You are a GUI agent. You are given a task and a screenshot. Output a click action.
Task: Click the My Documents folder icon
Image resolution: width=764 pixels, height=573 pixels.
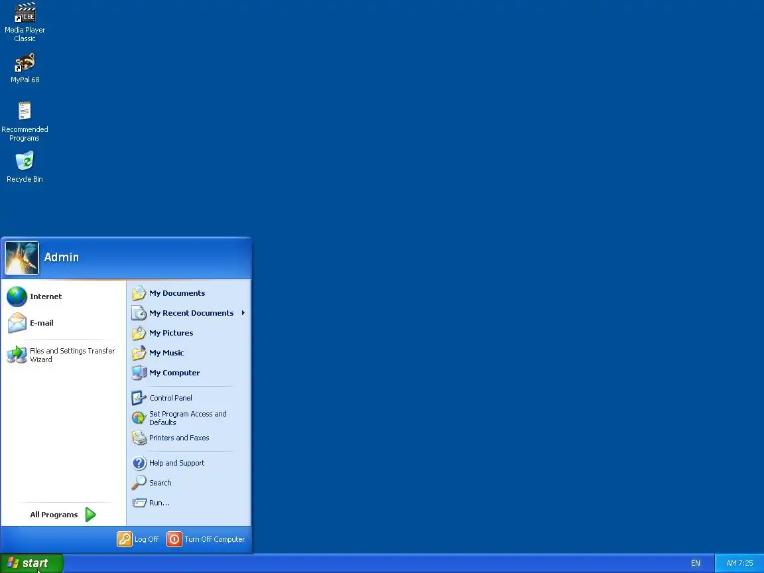[x=139, y=293]
